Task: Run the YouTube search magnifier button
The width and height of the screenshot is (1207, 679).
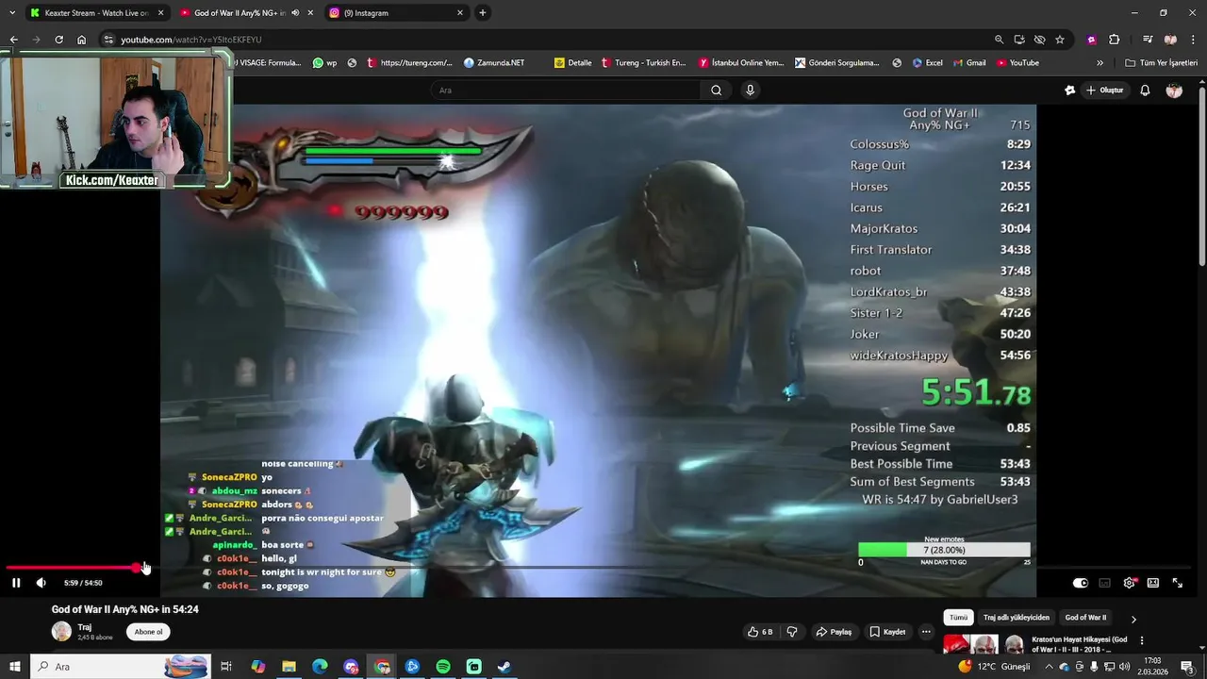Action: pos(716,90)
